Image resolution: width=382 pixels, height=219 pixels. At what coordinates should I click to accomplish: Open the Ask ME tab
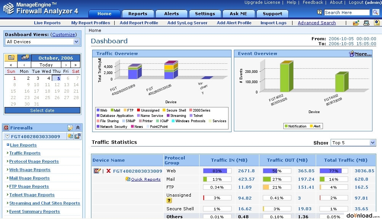(x=238, y=14)
